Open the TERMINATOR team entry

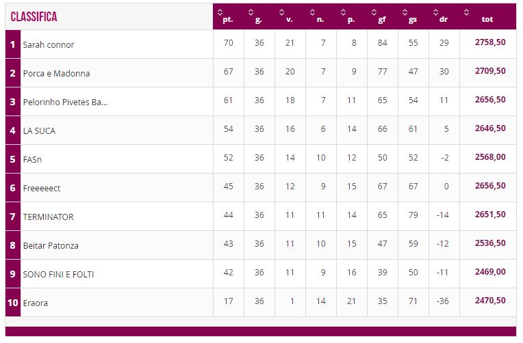click(48, 217)
